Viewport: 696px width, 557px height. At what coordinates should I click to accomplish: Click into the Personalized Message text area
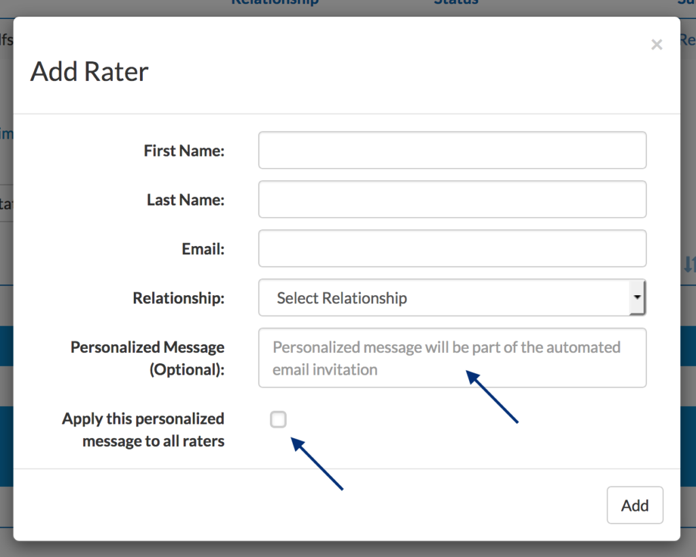point(452,358)
